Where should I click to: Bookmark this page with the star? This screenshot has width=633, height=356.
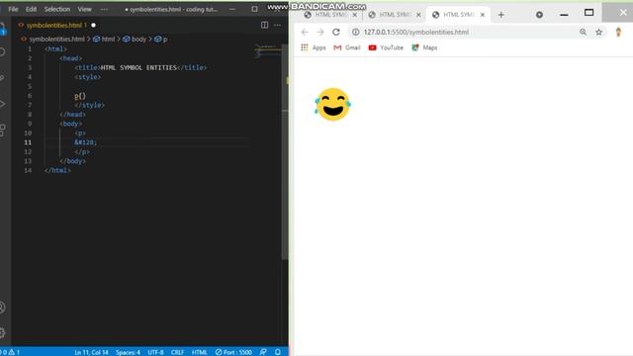pyautogui.click(x=599, y=32)
